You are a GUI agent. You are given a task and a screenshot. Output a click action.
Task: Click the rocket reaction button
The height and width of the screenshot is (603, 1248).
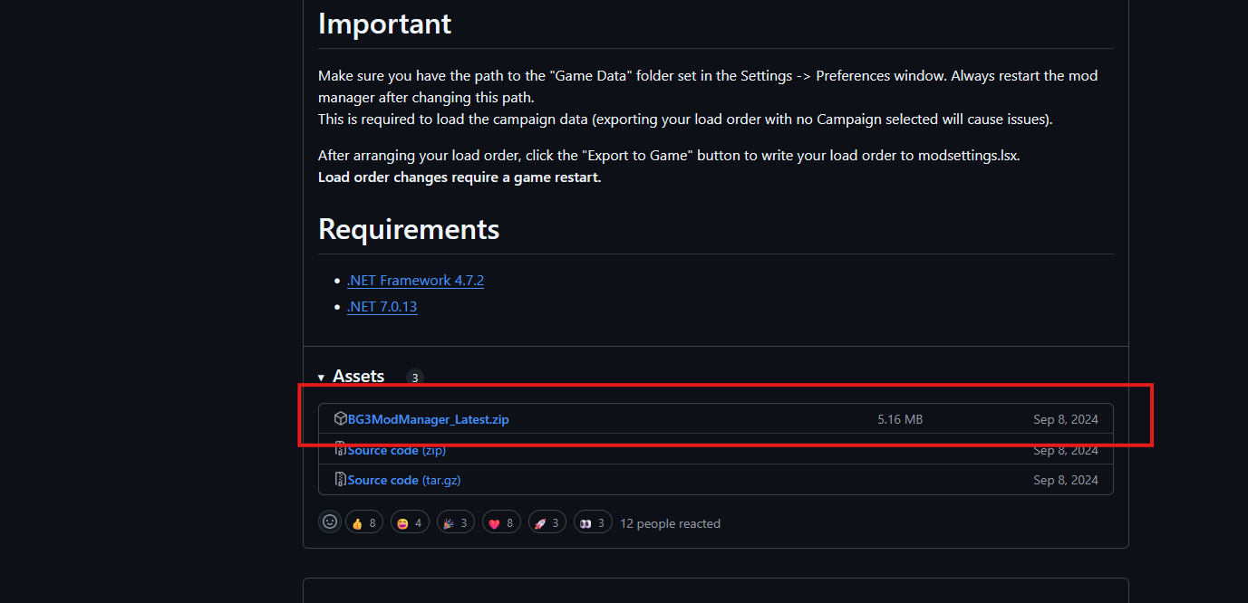(x=547, y=522)
